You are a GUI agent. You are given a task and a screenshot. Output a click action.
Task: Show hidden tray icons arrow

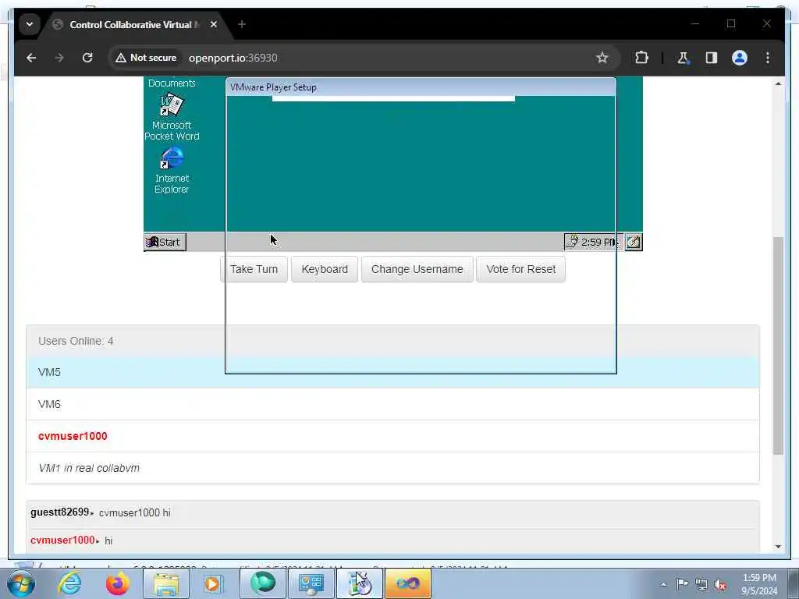663,584
